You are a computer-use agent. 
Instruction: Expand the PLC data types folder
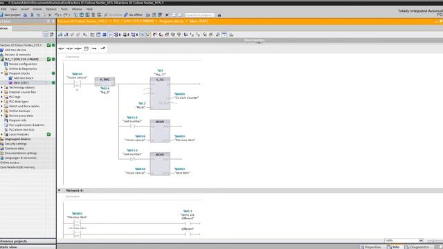2,102
